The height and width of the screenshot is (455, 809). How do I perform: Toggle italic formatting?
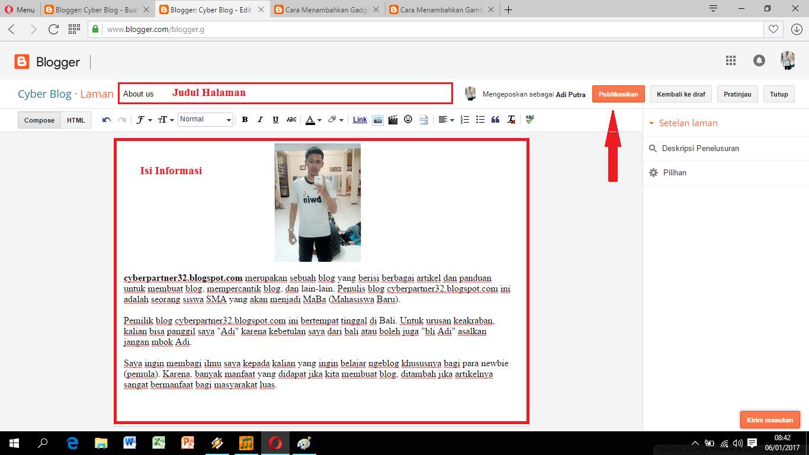pyautogui.click(x=260, y=120)
